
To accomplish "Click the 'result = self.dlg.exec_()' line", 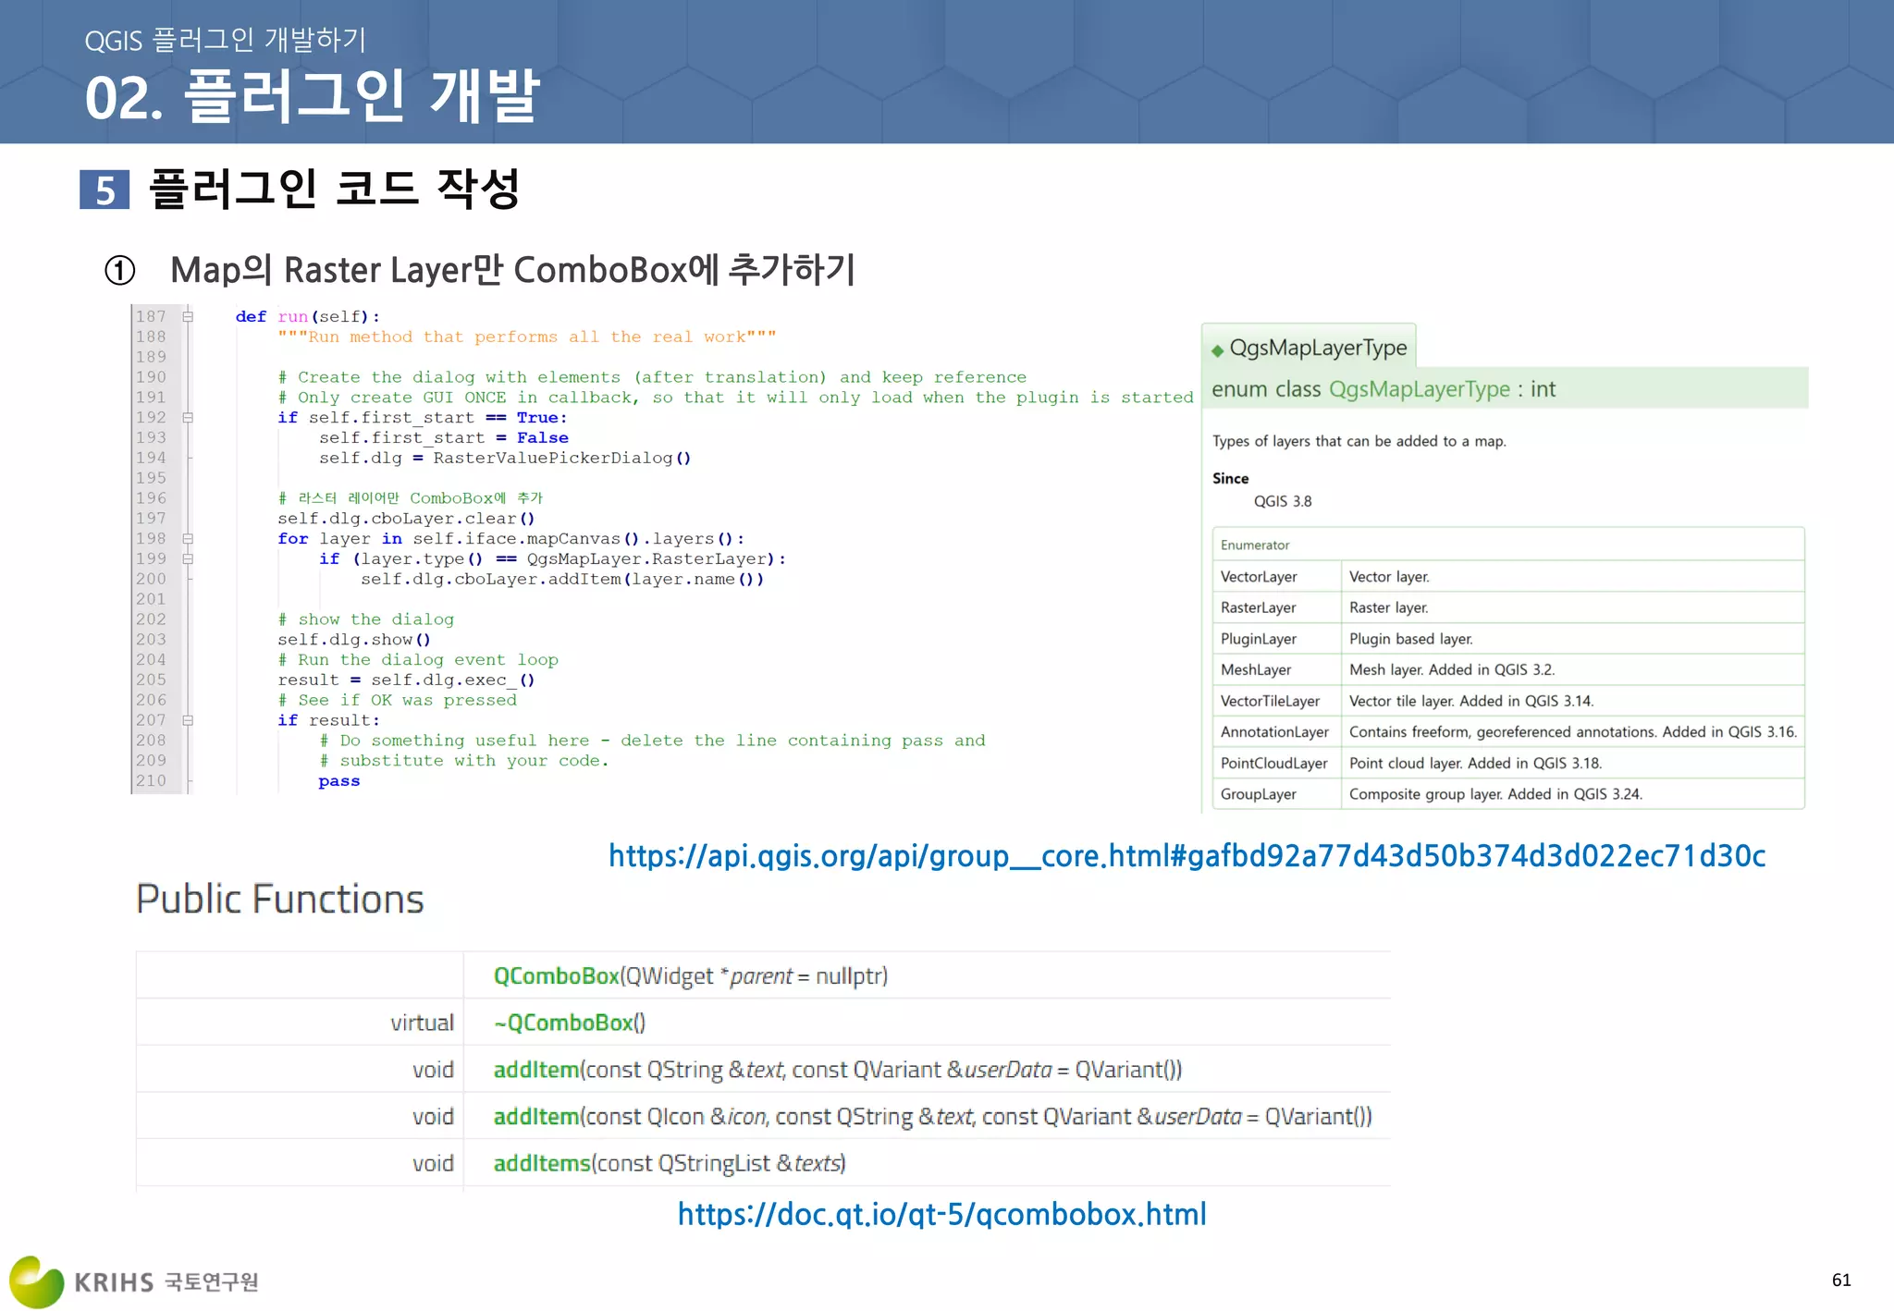I will 406,680.
